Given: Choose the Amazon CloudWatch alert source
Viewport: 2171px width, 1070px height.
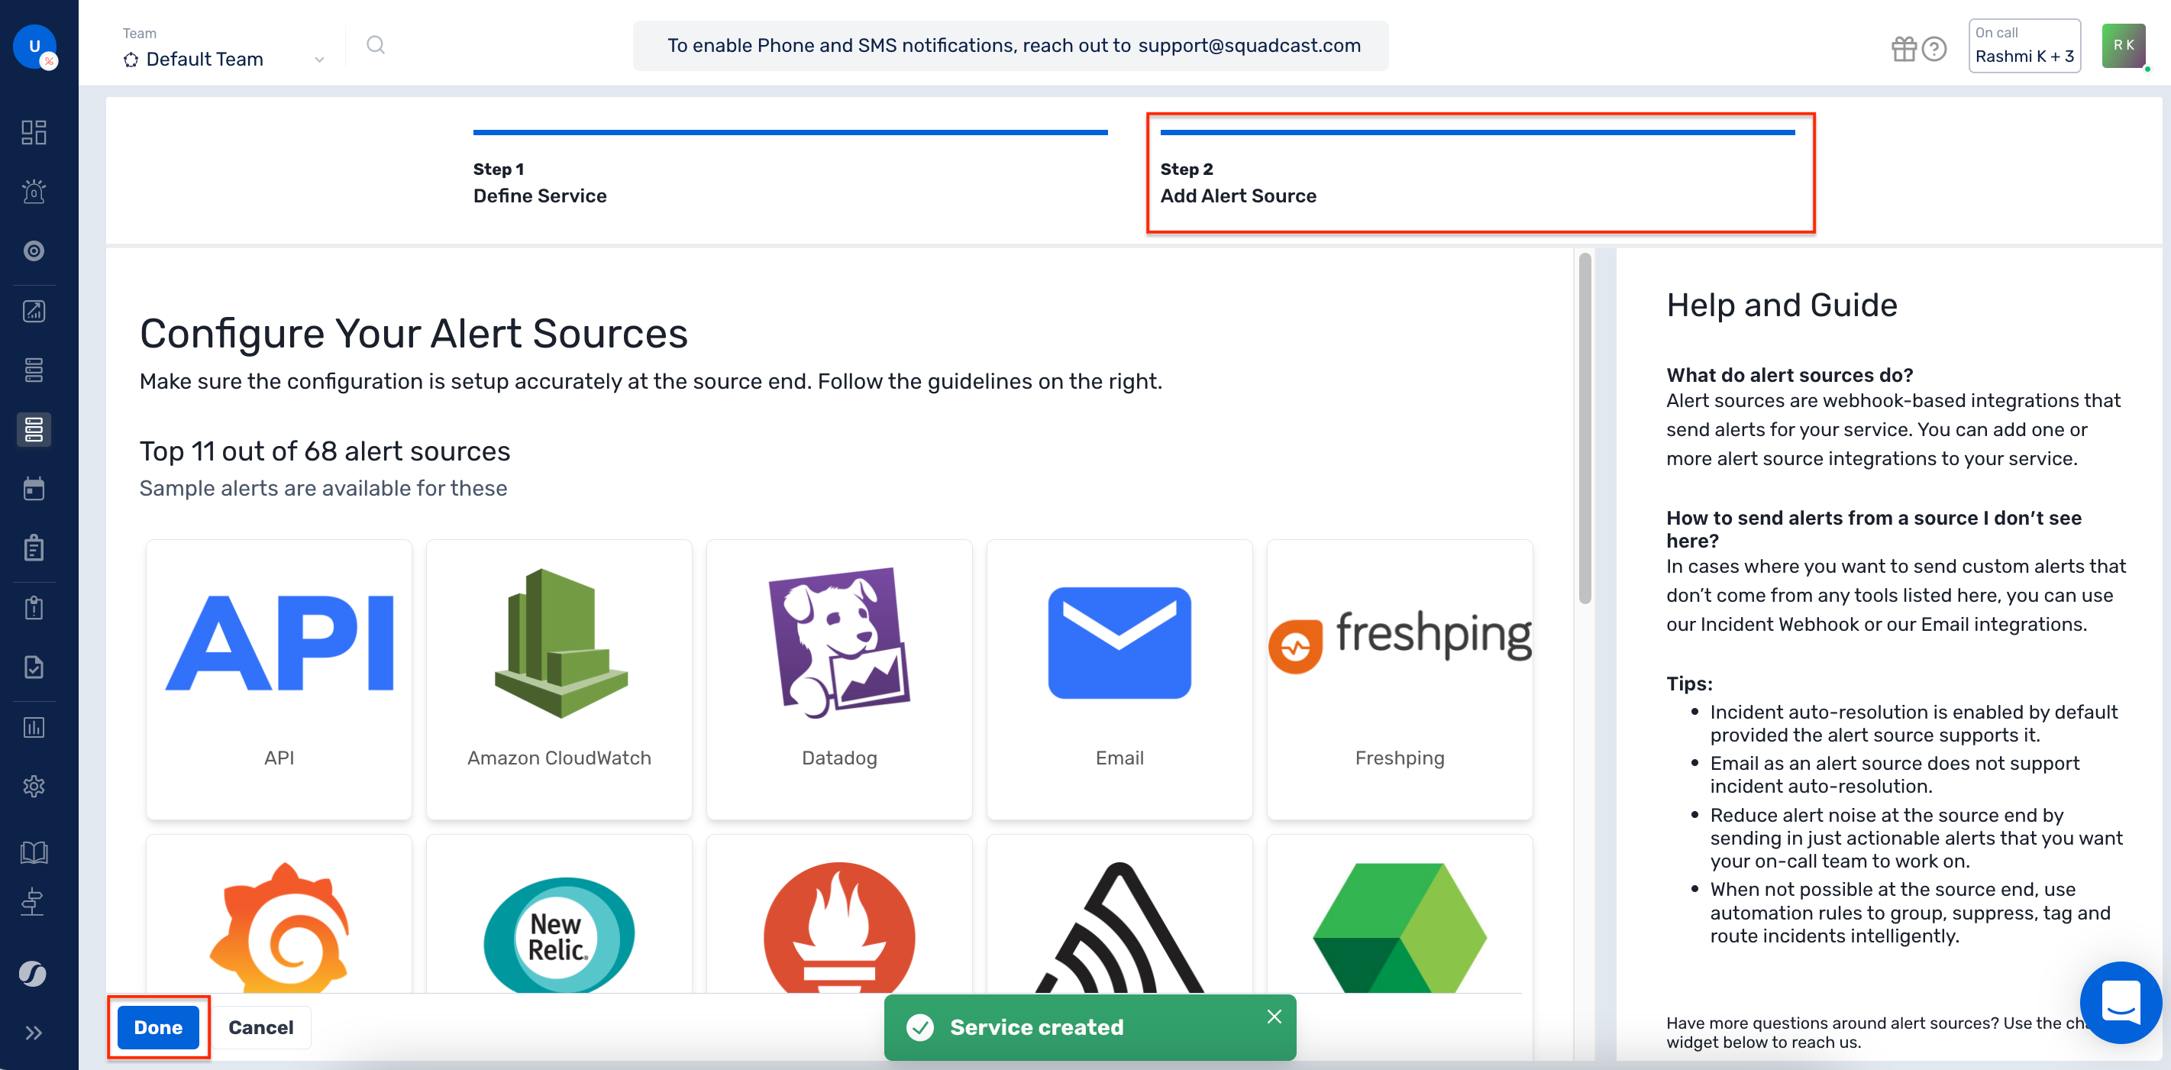Looking at the screenshot, I should 559,680.
